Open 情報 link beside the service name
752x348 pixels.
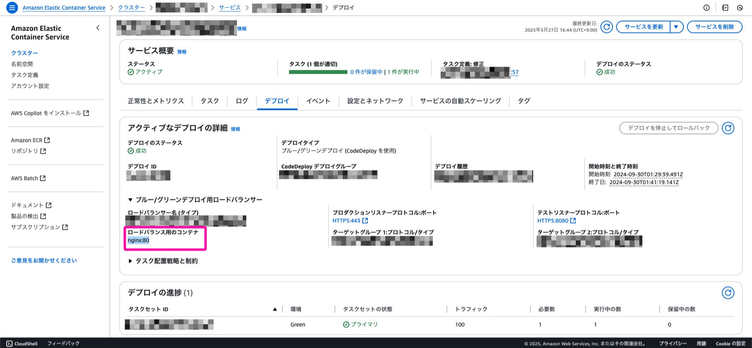pos(242,29)
